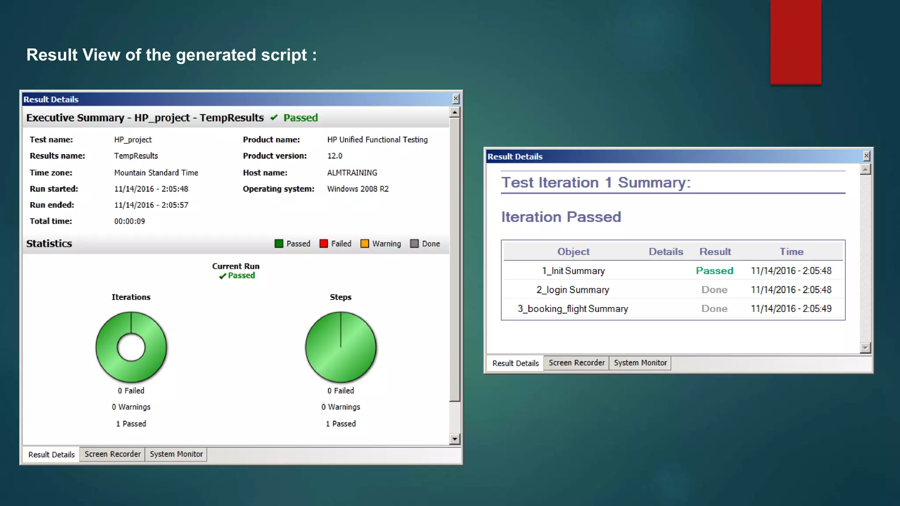Viewport: 900px width, 506px height.
Task: Click the Run ended timestamp value
Action: [x=151, y=205]
